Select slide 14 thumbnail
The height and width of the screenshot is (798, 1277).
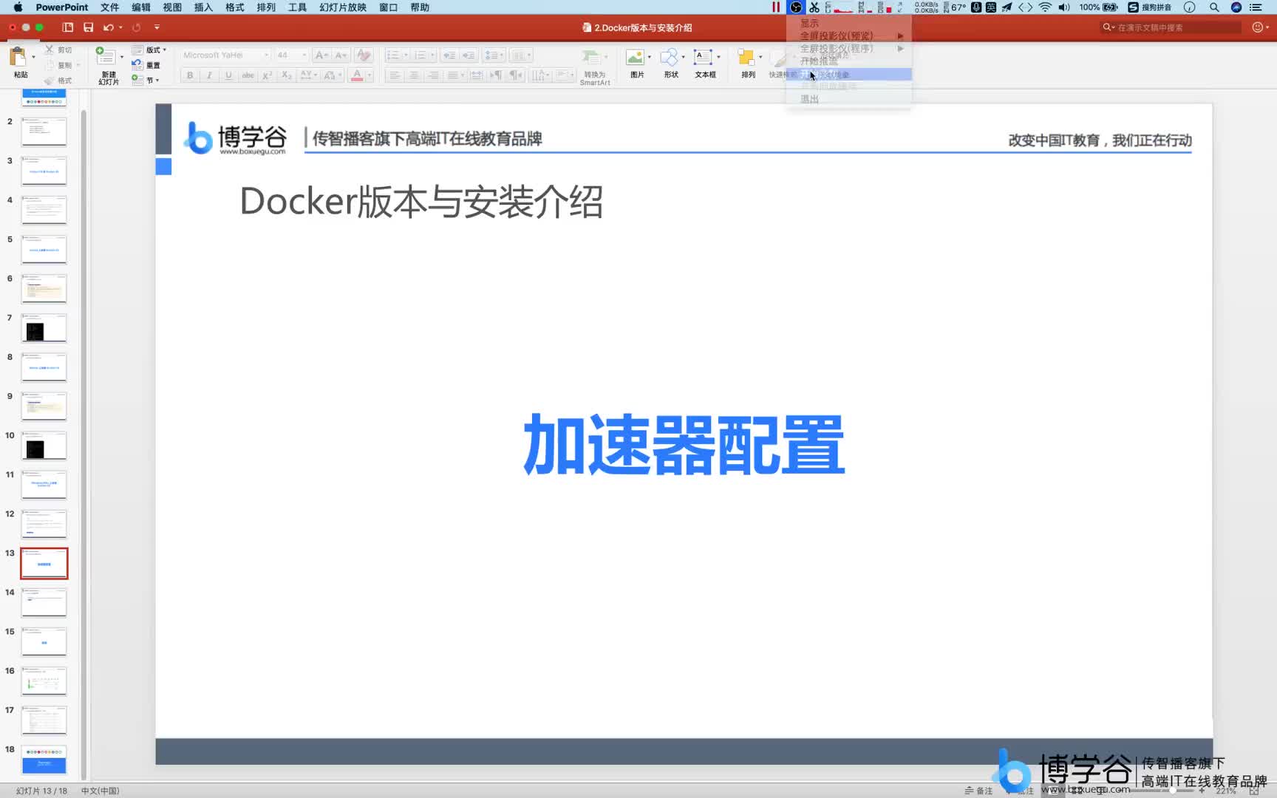point(44,602)
